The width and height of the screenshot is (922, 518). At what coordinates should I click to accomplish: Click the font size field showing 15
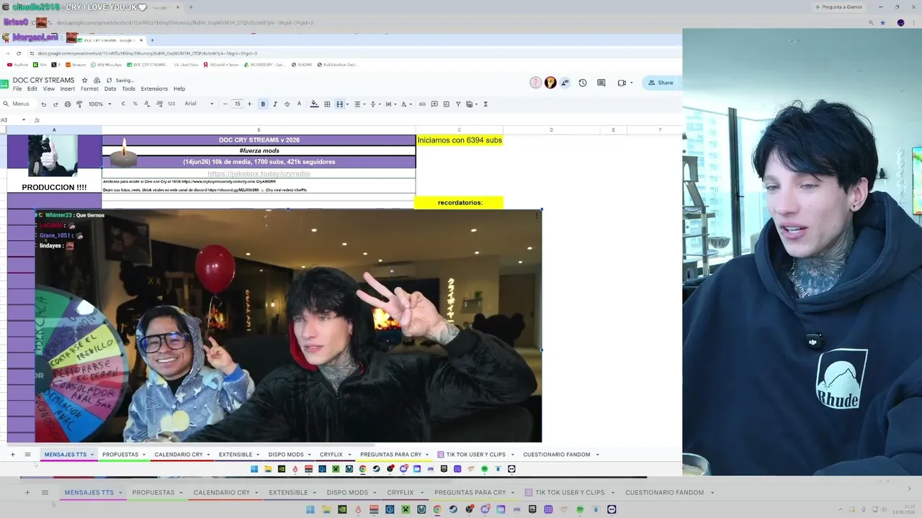coord(237,104)
